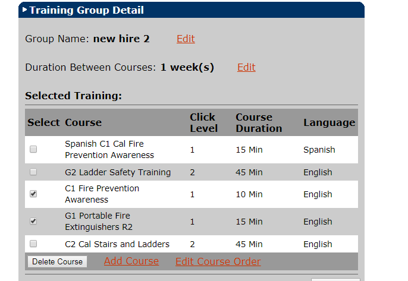
Task: Edit the Group Name
Action: [x=186, y=39]
